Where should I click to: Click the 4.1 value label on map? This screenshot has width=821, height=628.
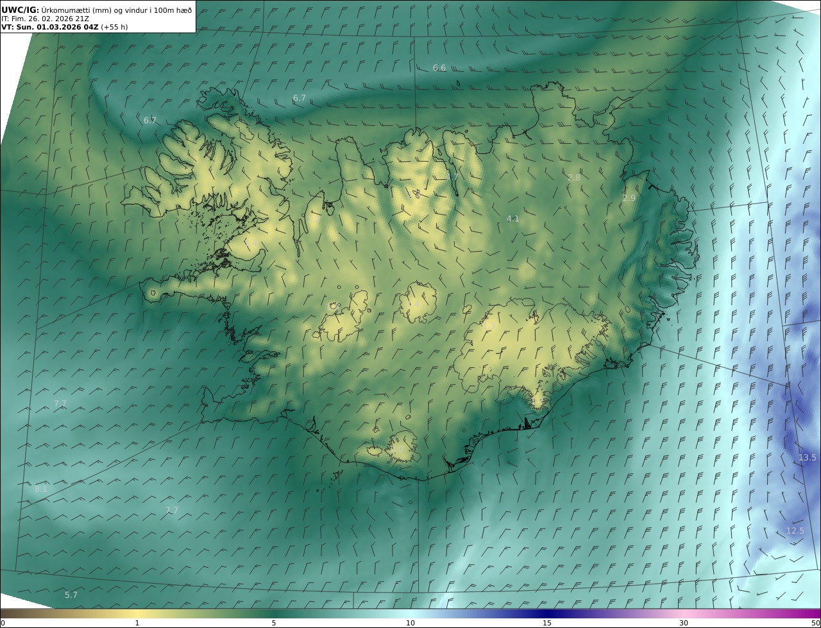pyautogui.click(x=513, y=219)
